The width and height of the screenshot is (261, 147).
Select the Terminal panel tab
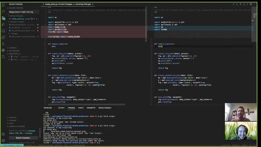(71, 108)
